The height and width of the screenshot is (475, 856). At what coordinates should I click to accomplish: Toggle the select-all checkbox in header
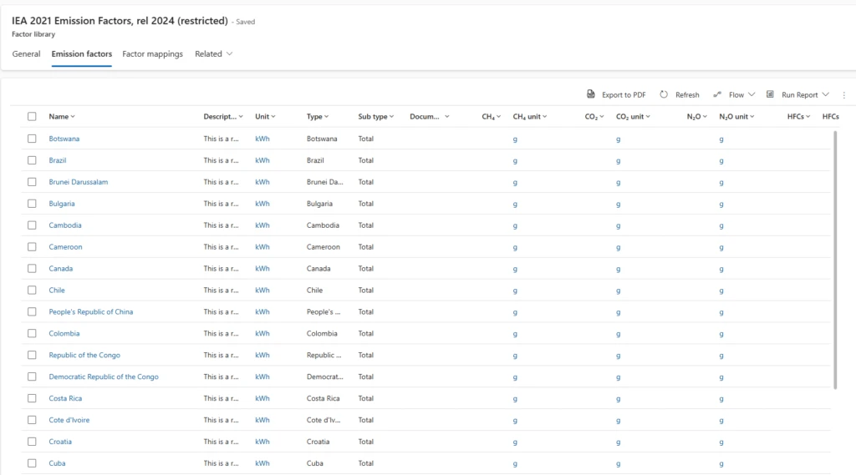[x=32, y=117]
